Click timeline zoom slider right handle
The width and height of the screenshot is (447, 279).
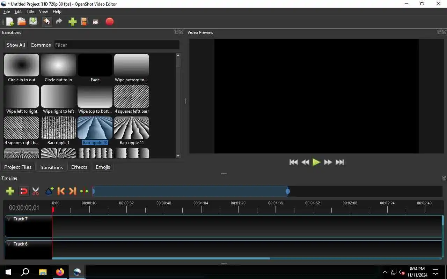[x=288, y=191]
